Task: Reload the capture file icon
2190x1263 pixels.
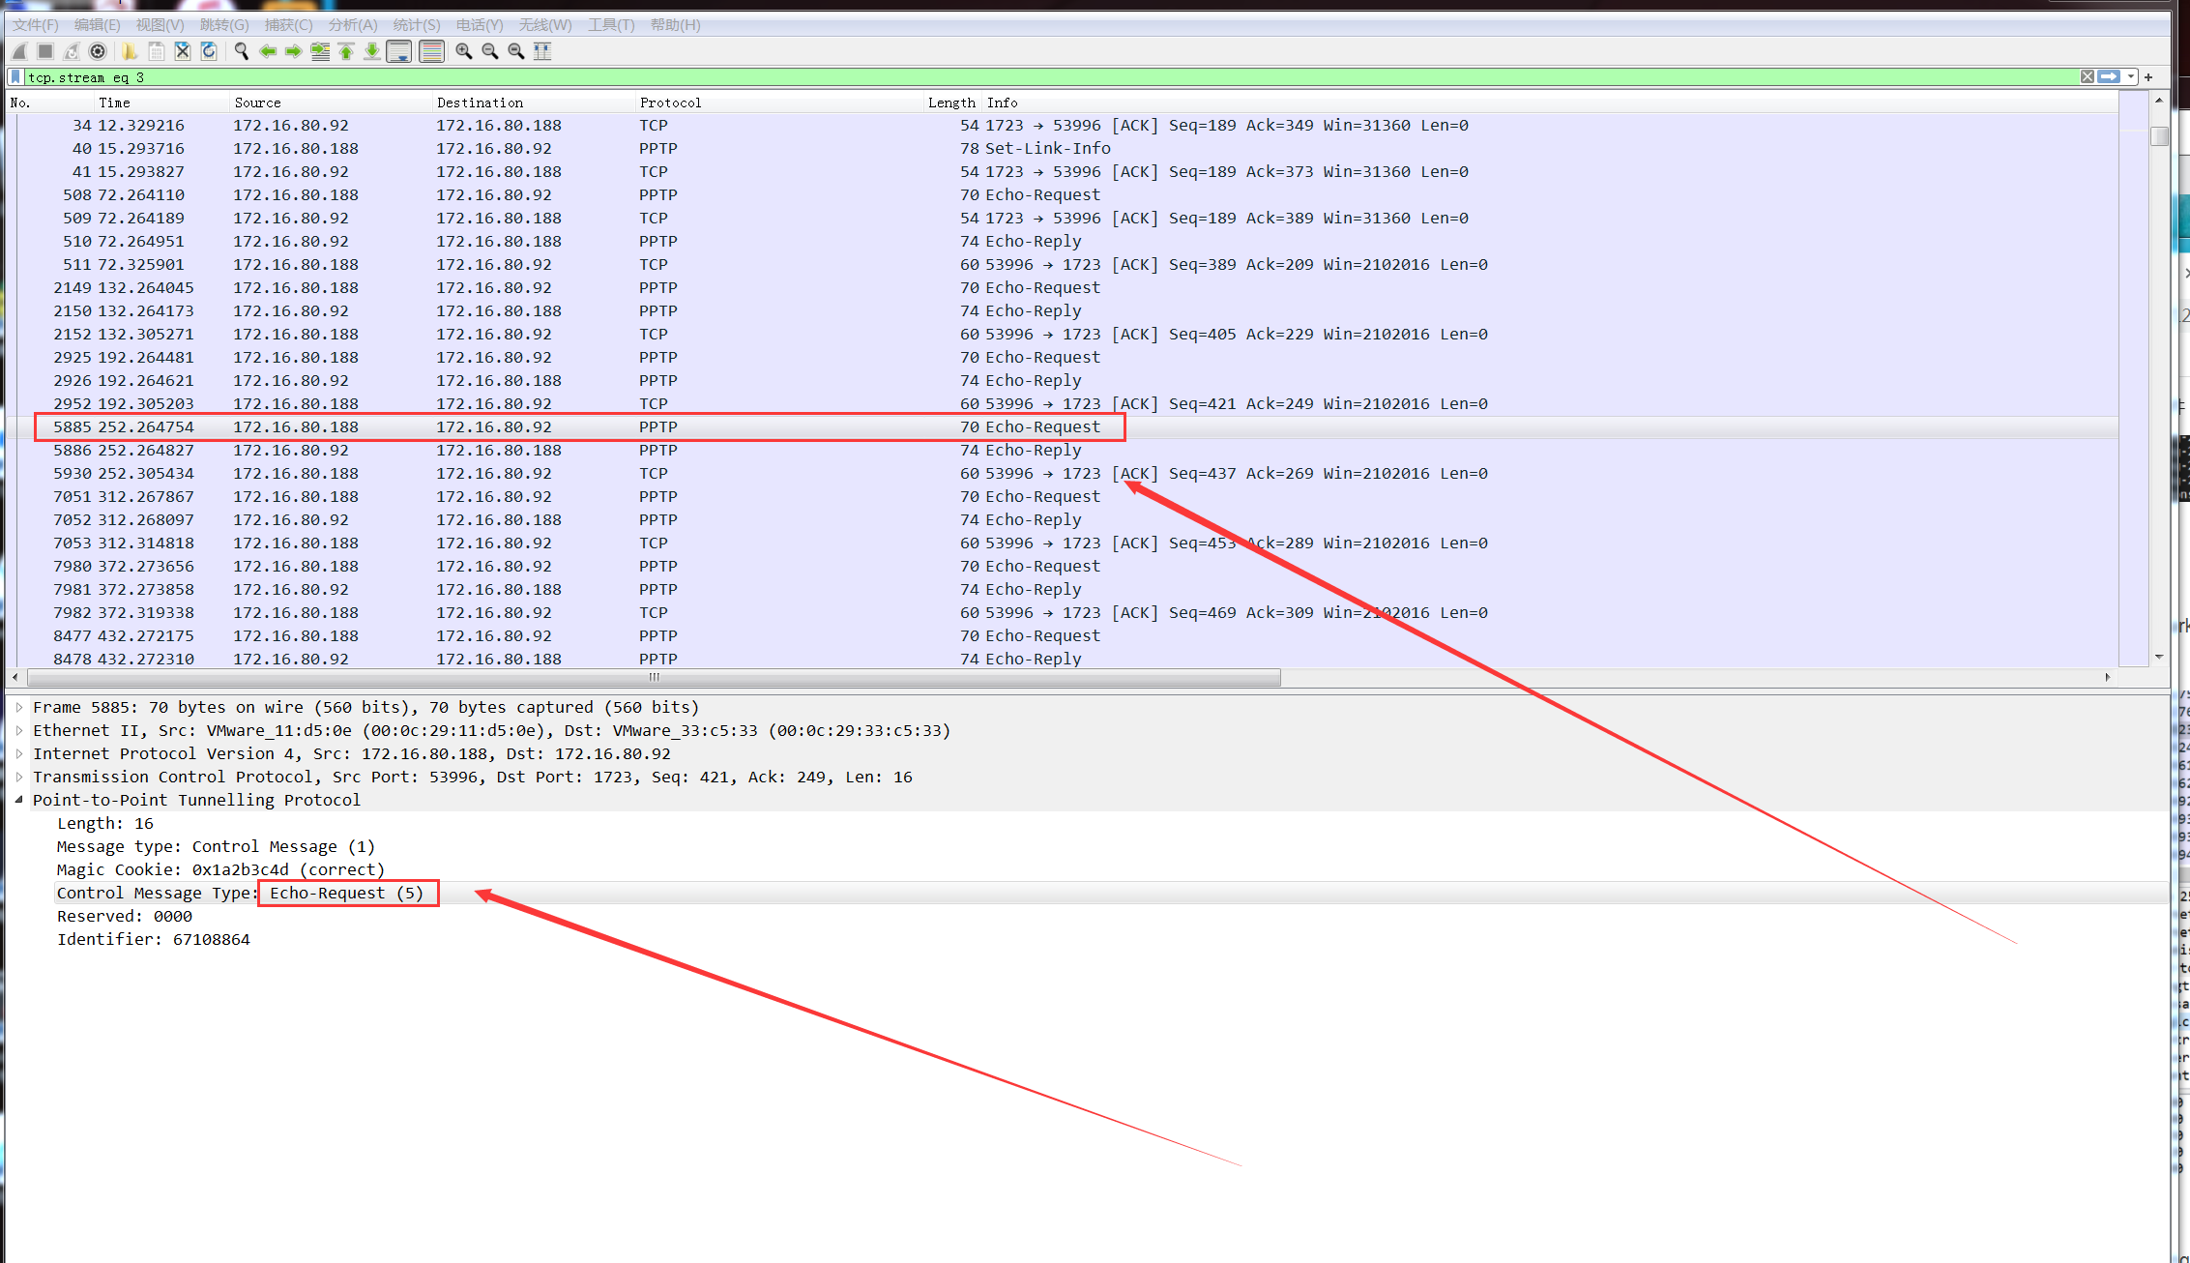Action: point(209,51)
